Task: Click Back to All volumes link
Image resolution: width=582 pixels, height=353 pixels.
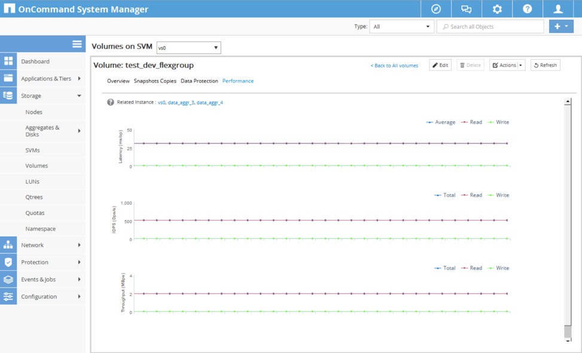Action: tap(394, 65)
